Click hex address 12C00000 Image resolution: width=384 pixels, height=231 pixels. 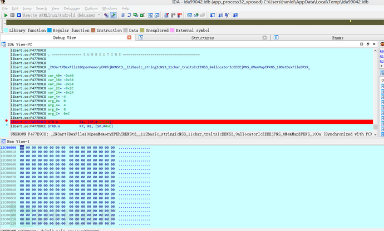pyautogui.click(x=8, y=148)
